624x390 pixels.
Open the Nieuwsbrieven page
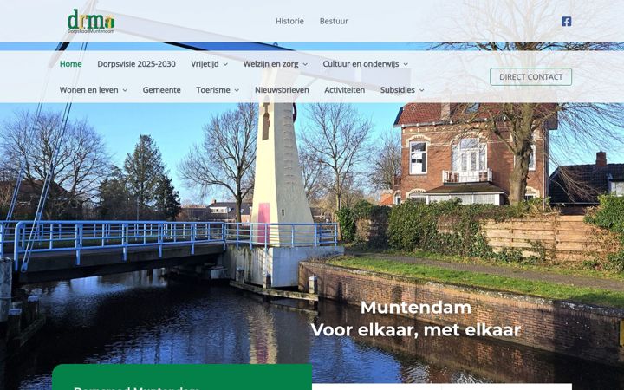click(x=282, y=90)
